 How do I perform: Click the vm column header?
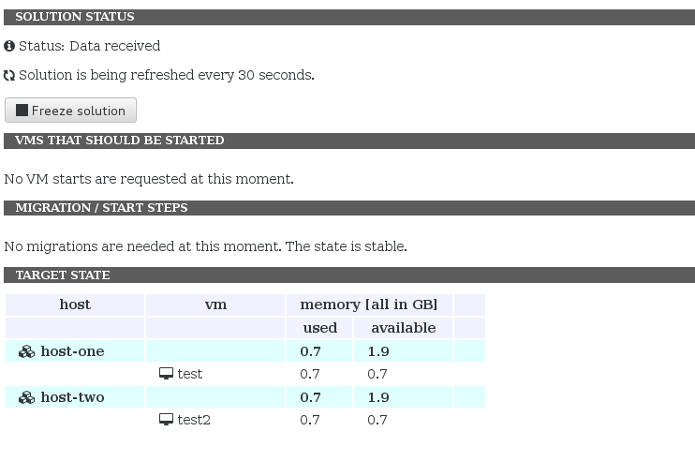tap(215, 305)
